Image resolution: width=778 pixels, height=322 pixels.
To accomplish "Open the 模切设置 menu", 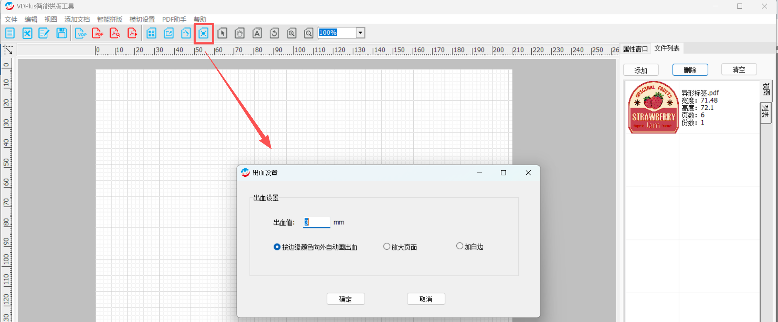I will pos(142,19).
